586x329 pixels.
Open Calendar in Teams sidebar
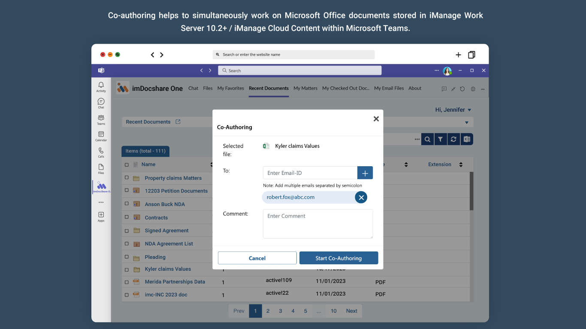point(101,136)
